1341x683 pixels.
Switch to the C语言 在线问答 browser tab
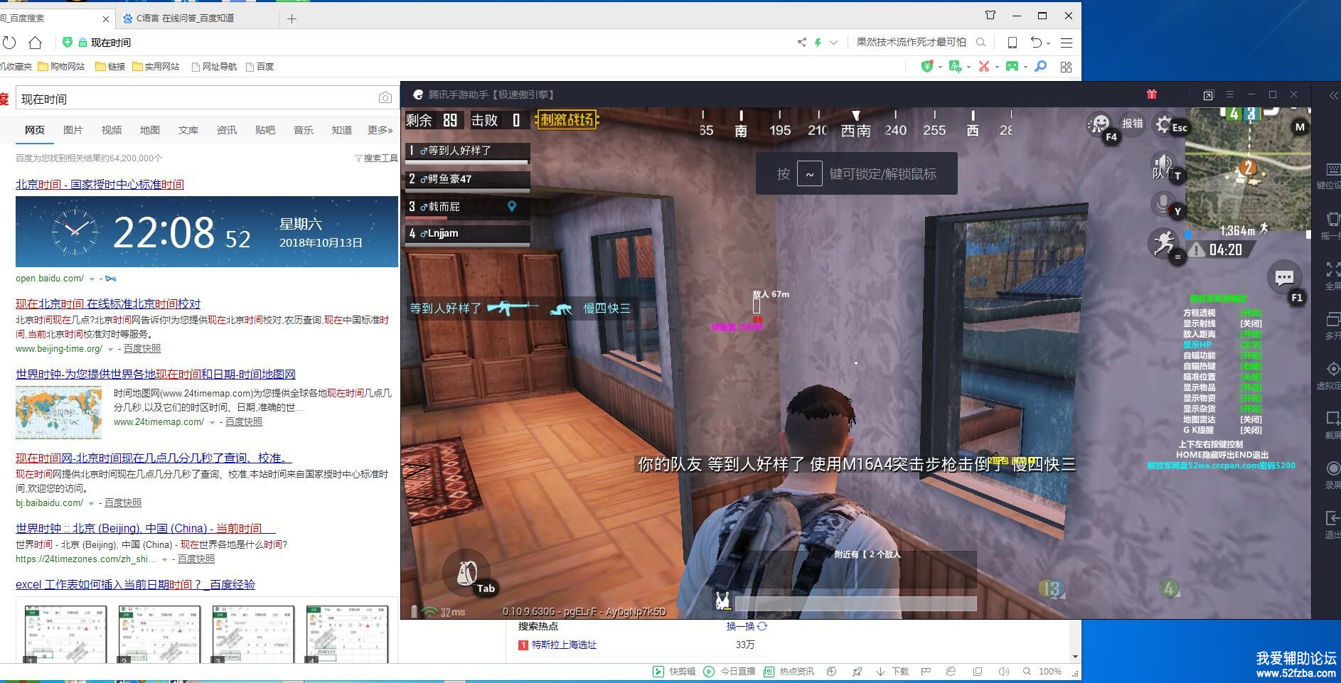(186, 18)
